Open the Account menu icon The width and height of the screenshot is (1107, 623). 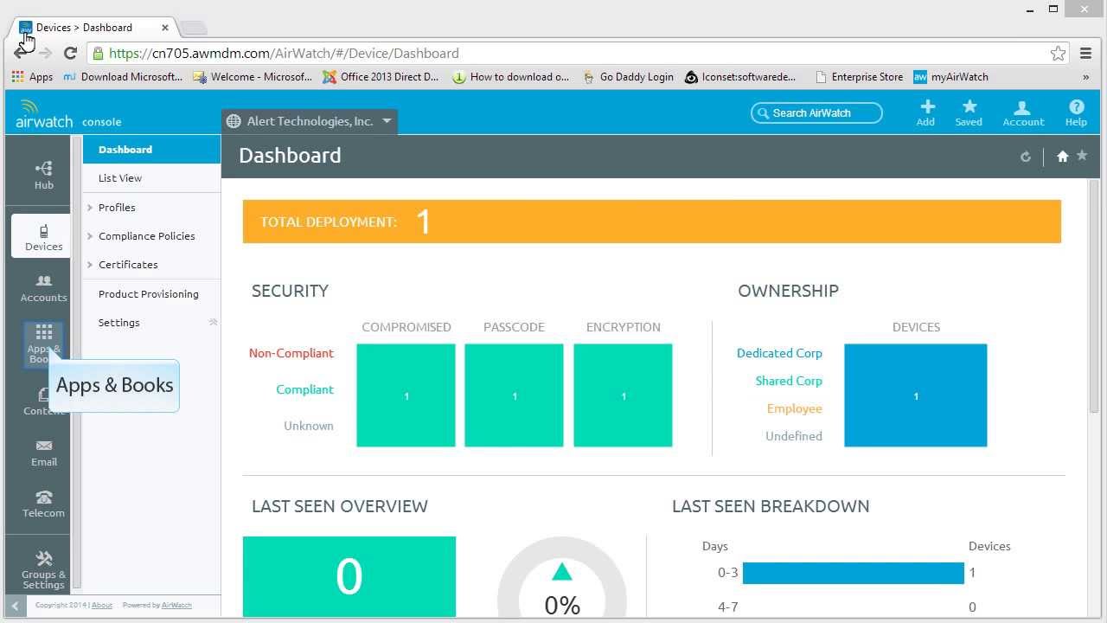[x=1023, y=112]
